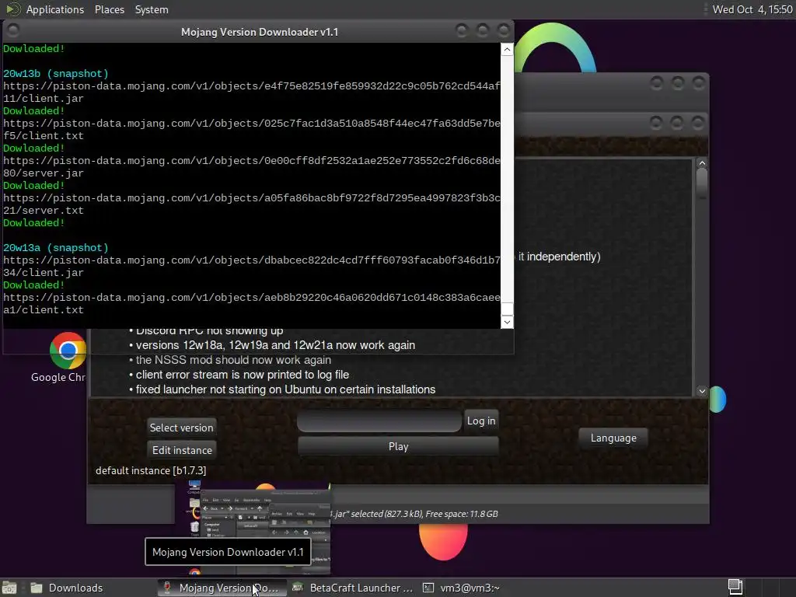
Task: Open the System menu
Action: pos(152,9)
